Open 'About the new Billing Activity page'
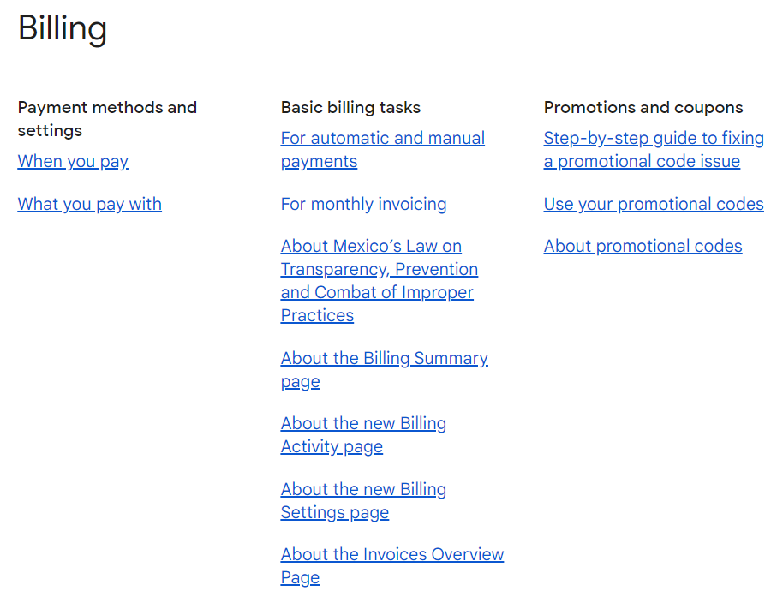The width and height of the screenshot is (777, 603). (363, 435)
